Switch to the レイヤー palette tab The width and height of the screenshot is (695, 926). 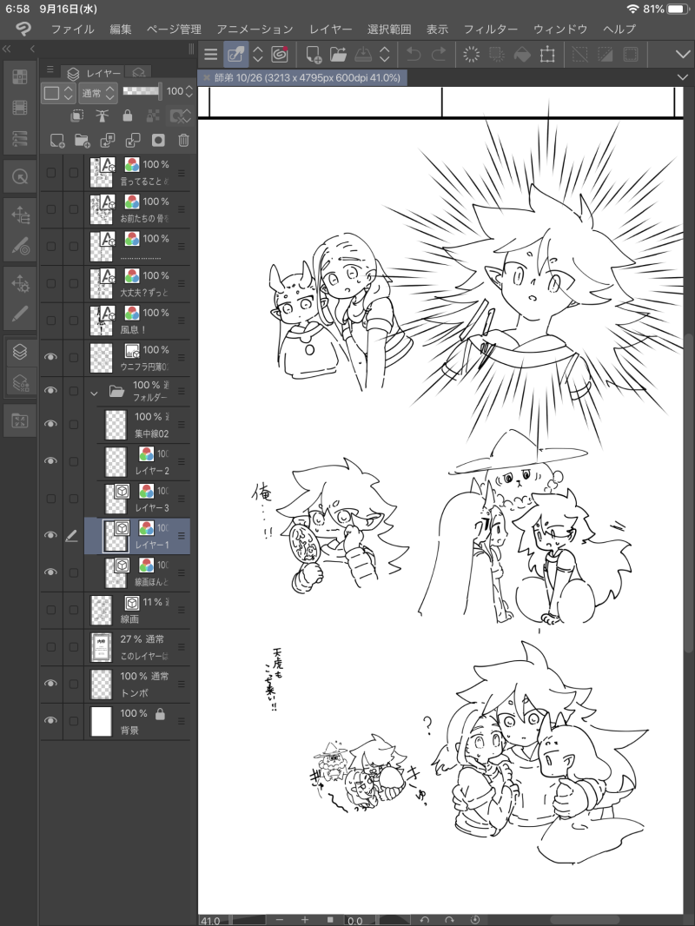[94, 73]
